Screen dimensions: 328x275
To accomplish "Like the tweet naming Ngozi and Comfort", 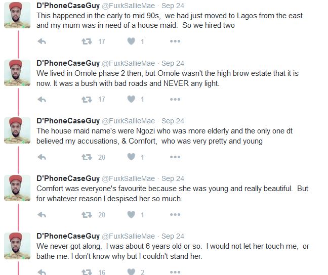I will point(131,157).
